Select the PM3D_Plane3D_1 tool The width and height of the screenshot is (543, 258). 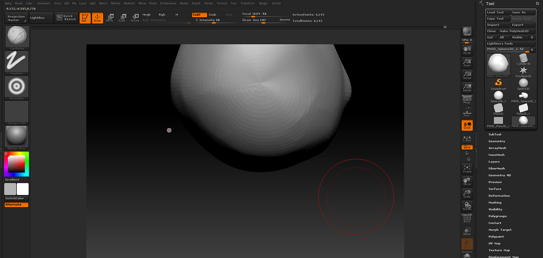tap(498, 121)
